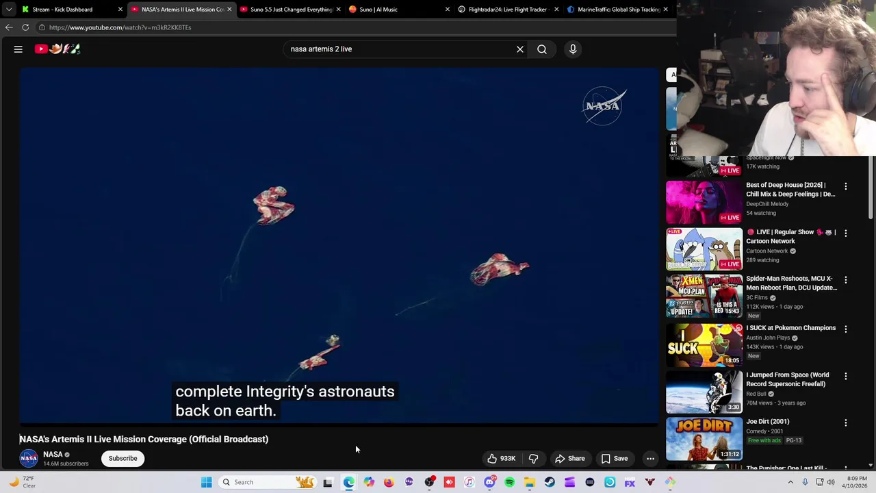The image size is (876, 493).
Task: Open options menu for I SUCK at Pokemon Champions
Action: point(845,329)
